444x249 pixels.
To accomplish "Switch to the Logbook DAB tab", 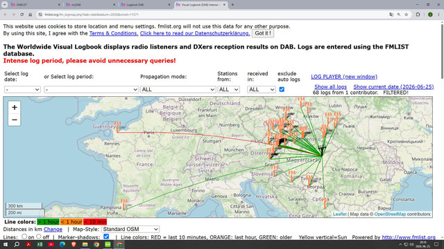I will 145,5.
